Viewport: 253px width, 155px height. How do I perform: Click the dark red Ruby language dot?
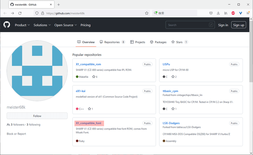[x=77, y=141]
